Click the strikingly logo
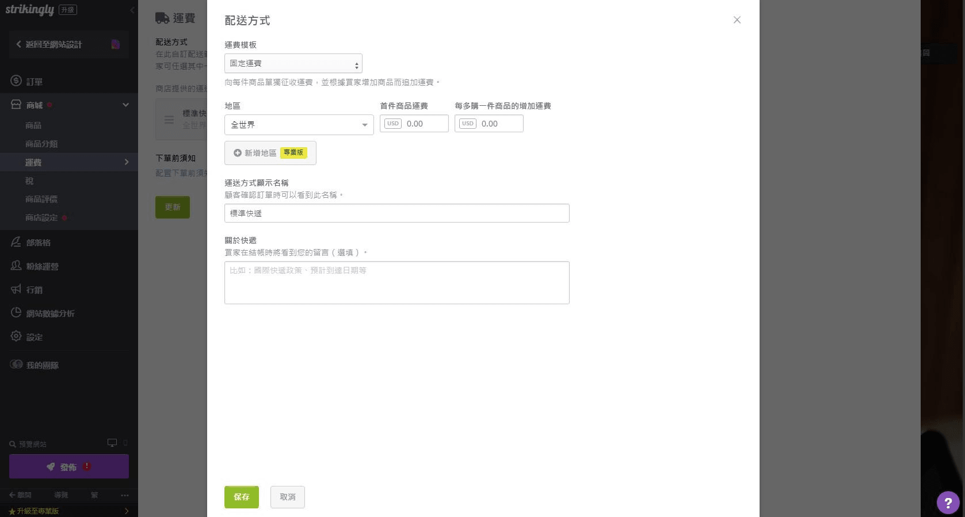Viewport: 965px width, 517px height. [30, 10]
